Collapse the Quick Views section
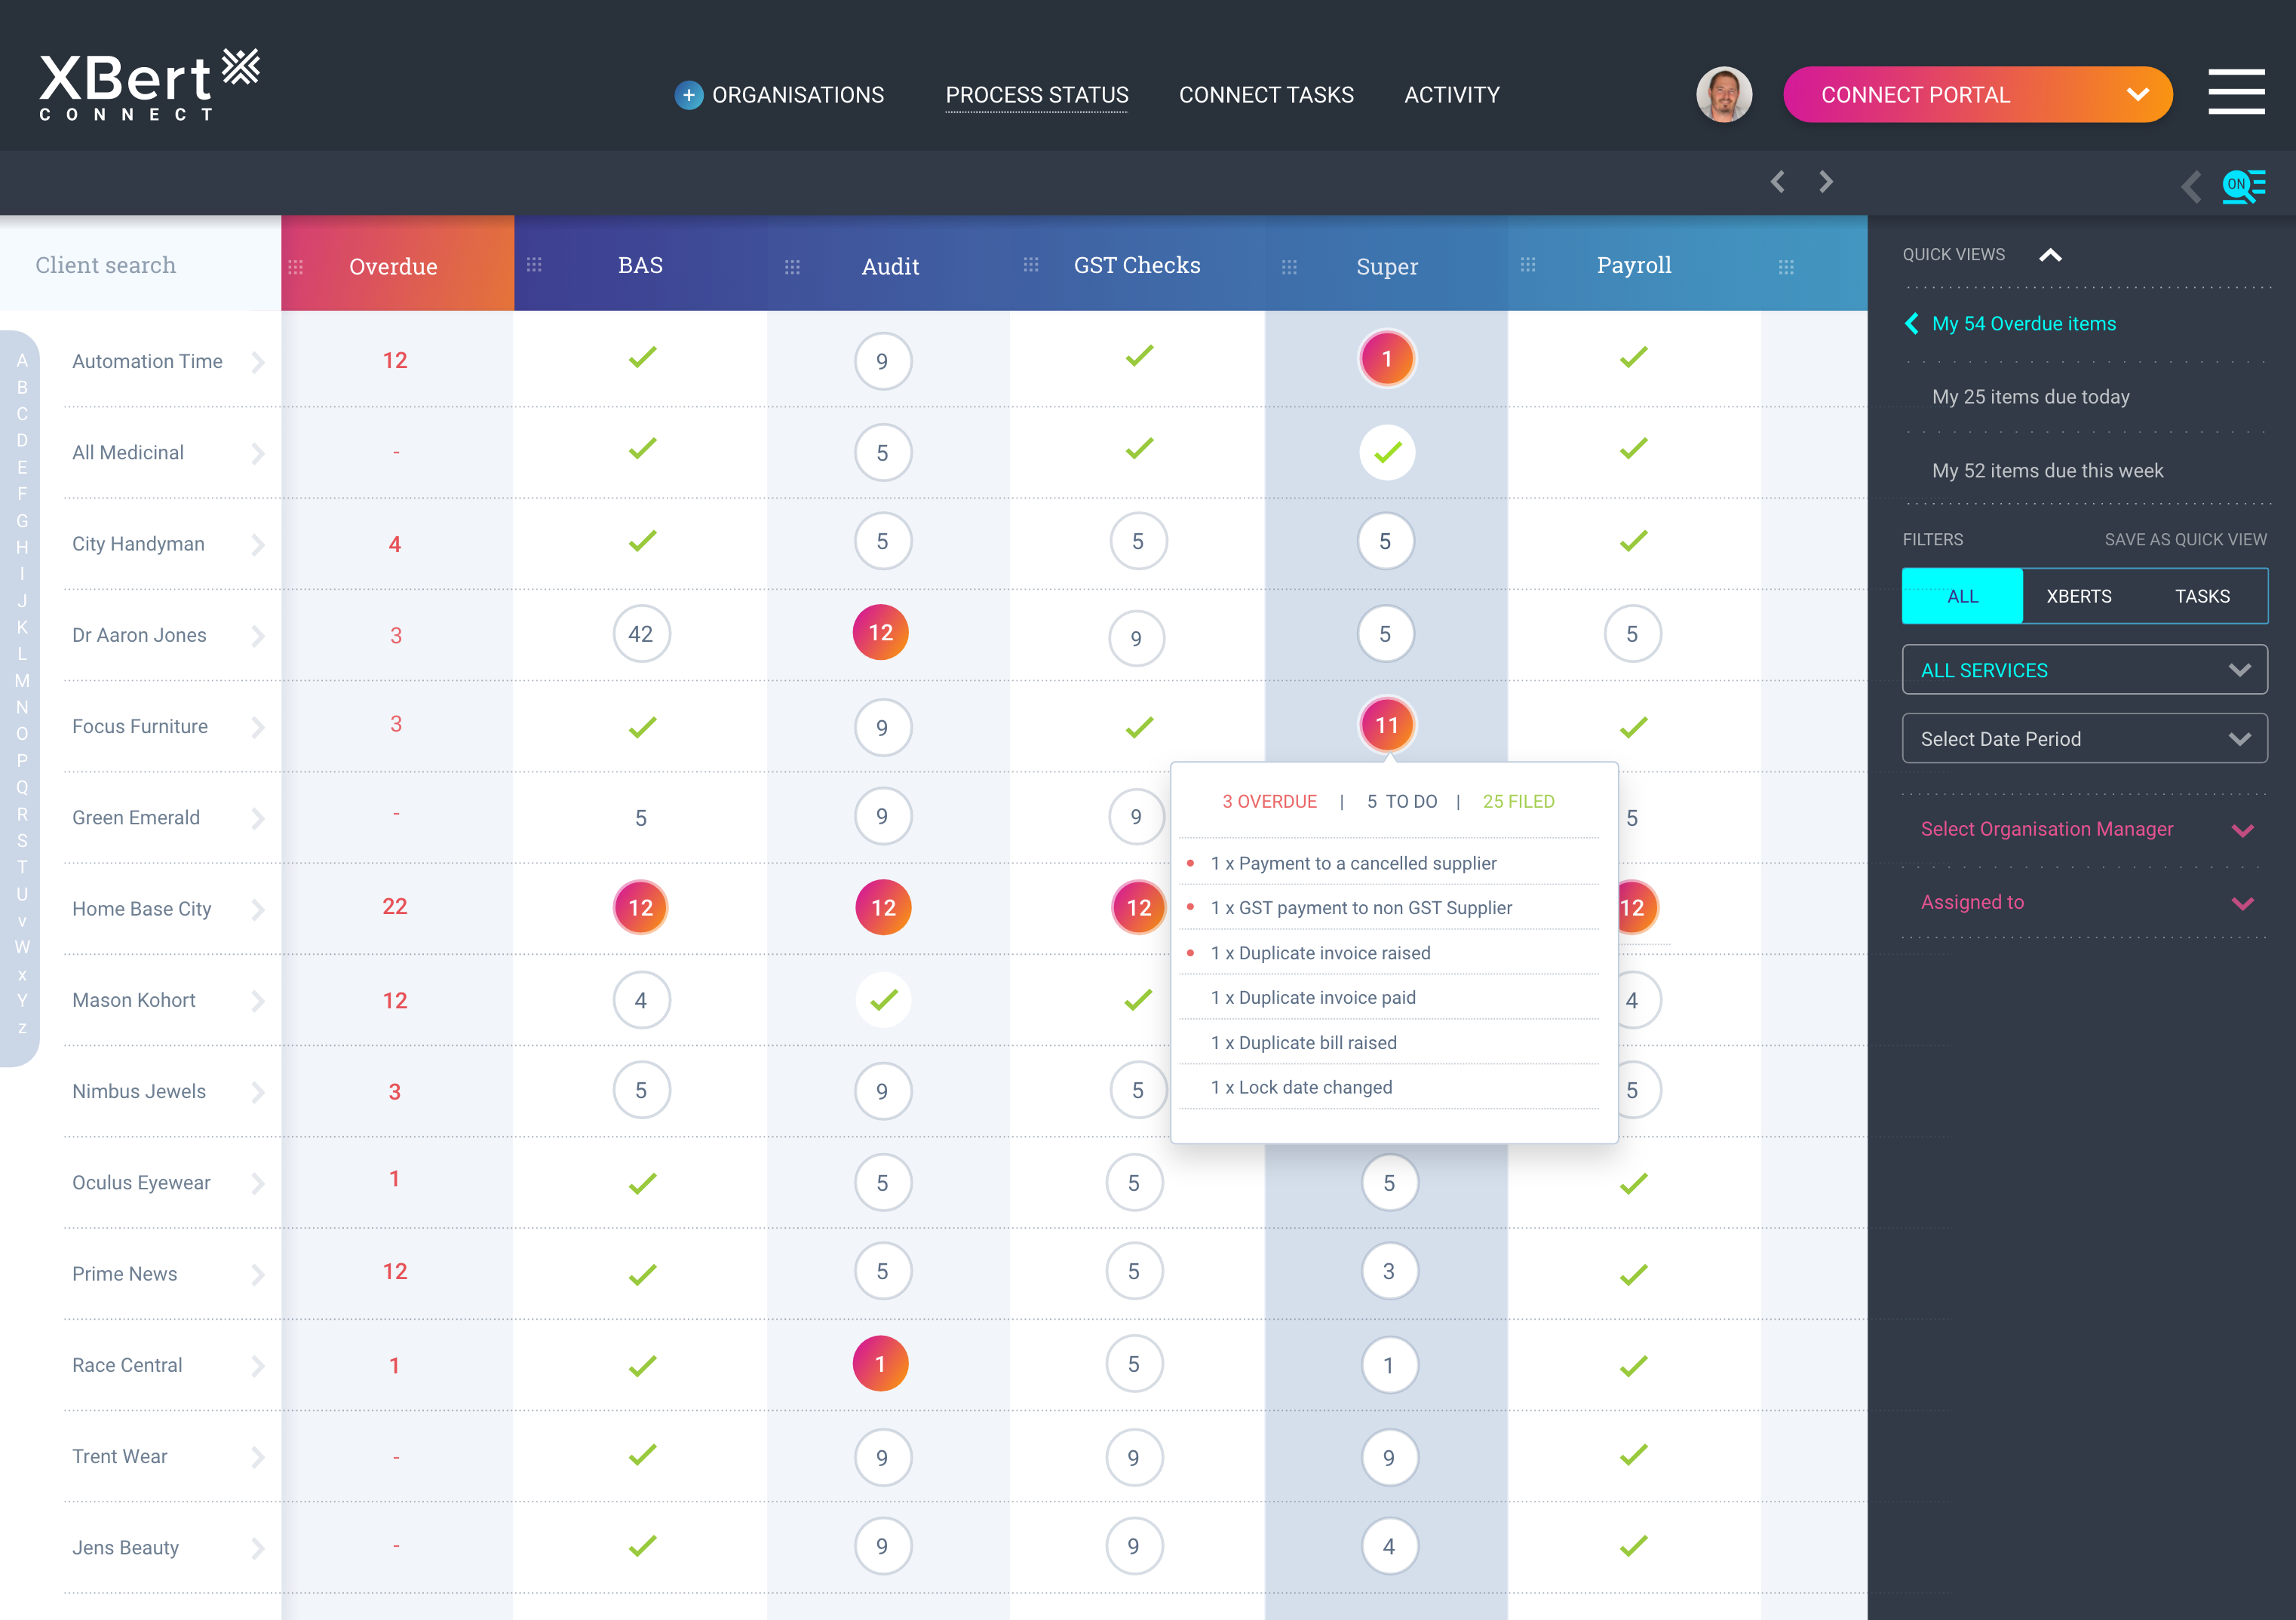 click(x=2050, y=255)
